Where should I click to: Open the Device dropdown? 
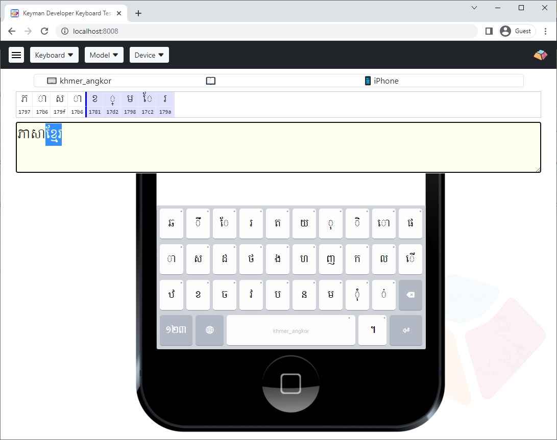tap(149, 55)
